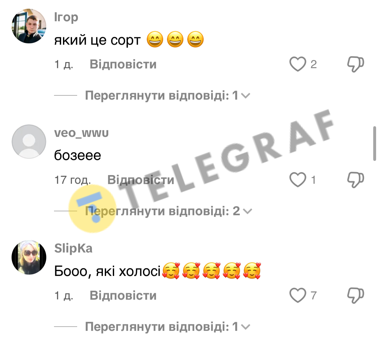Expand the 2 replies under veo_wwu's comment
Screen dimensions: 379x343
168,211
